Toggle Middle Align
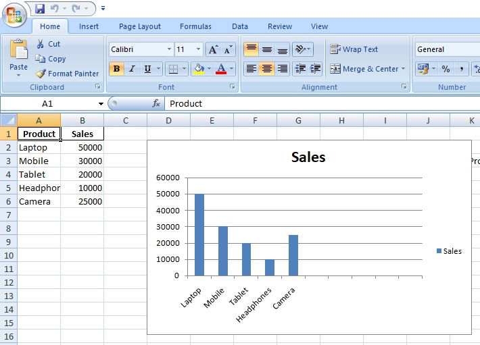 [x=267, y=49]
